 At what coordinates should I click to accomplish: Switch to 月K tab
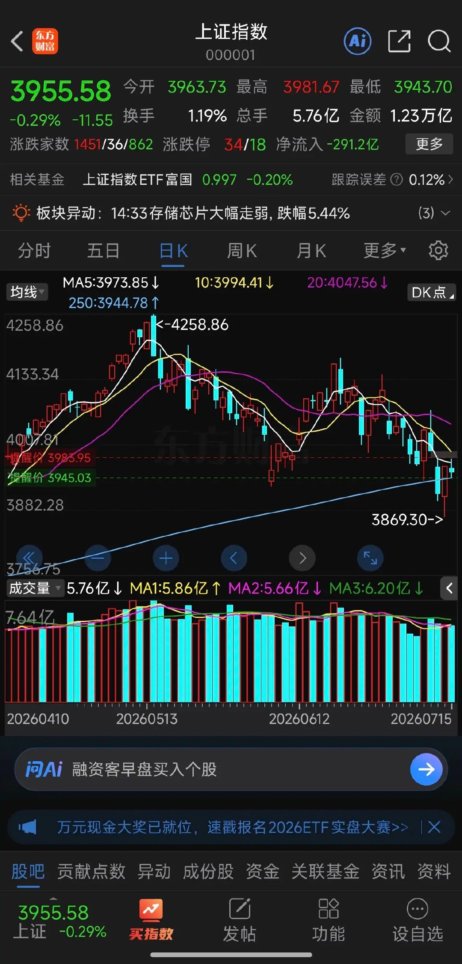[x=311, y=251]
